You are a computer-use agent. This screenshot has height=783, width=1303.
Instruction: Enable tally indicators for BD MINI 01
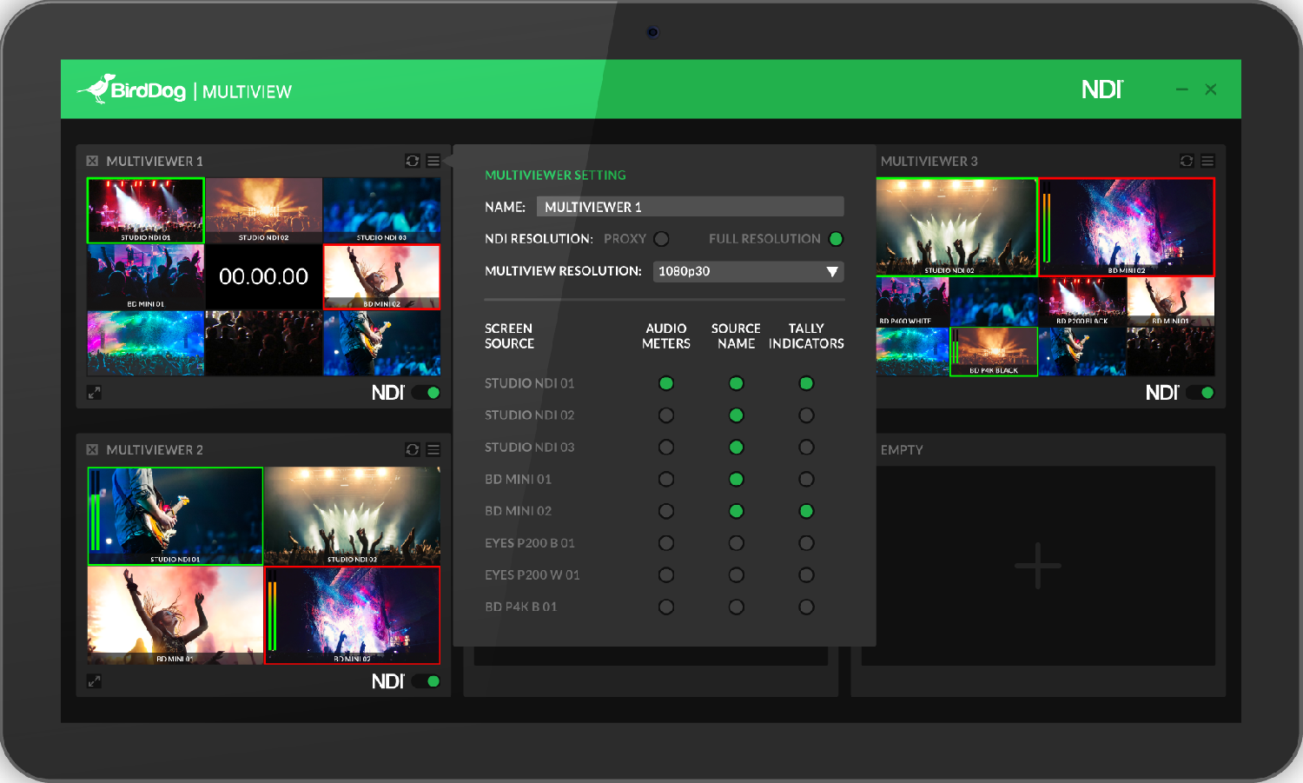pyautogui.click(x=806, y=479)
